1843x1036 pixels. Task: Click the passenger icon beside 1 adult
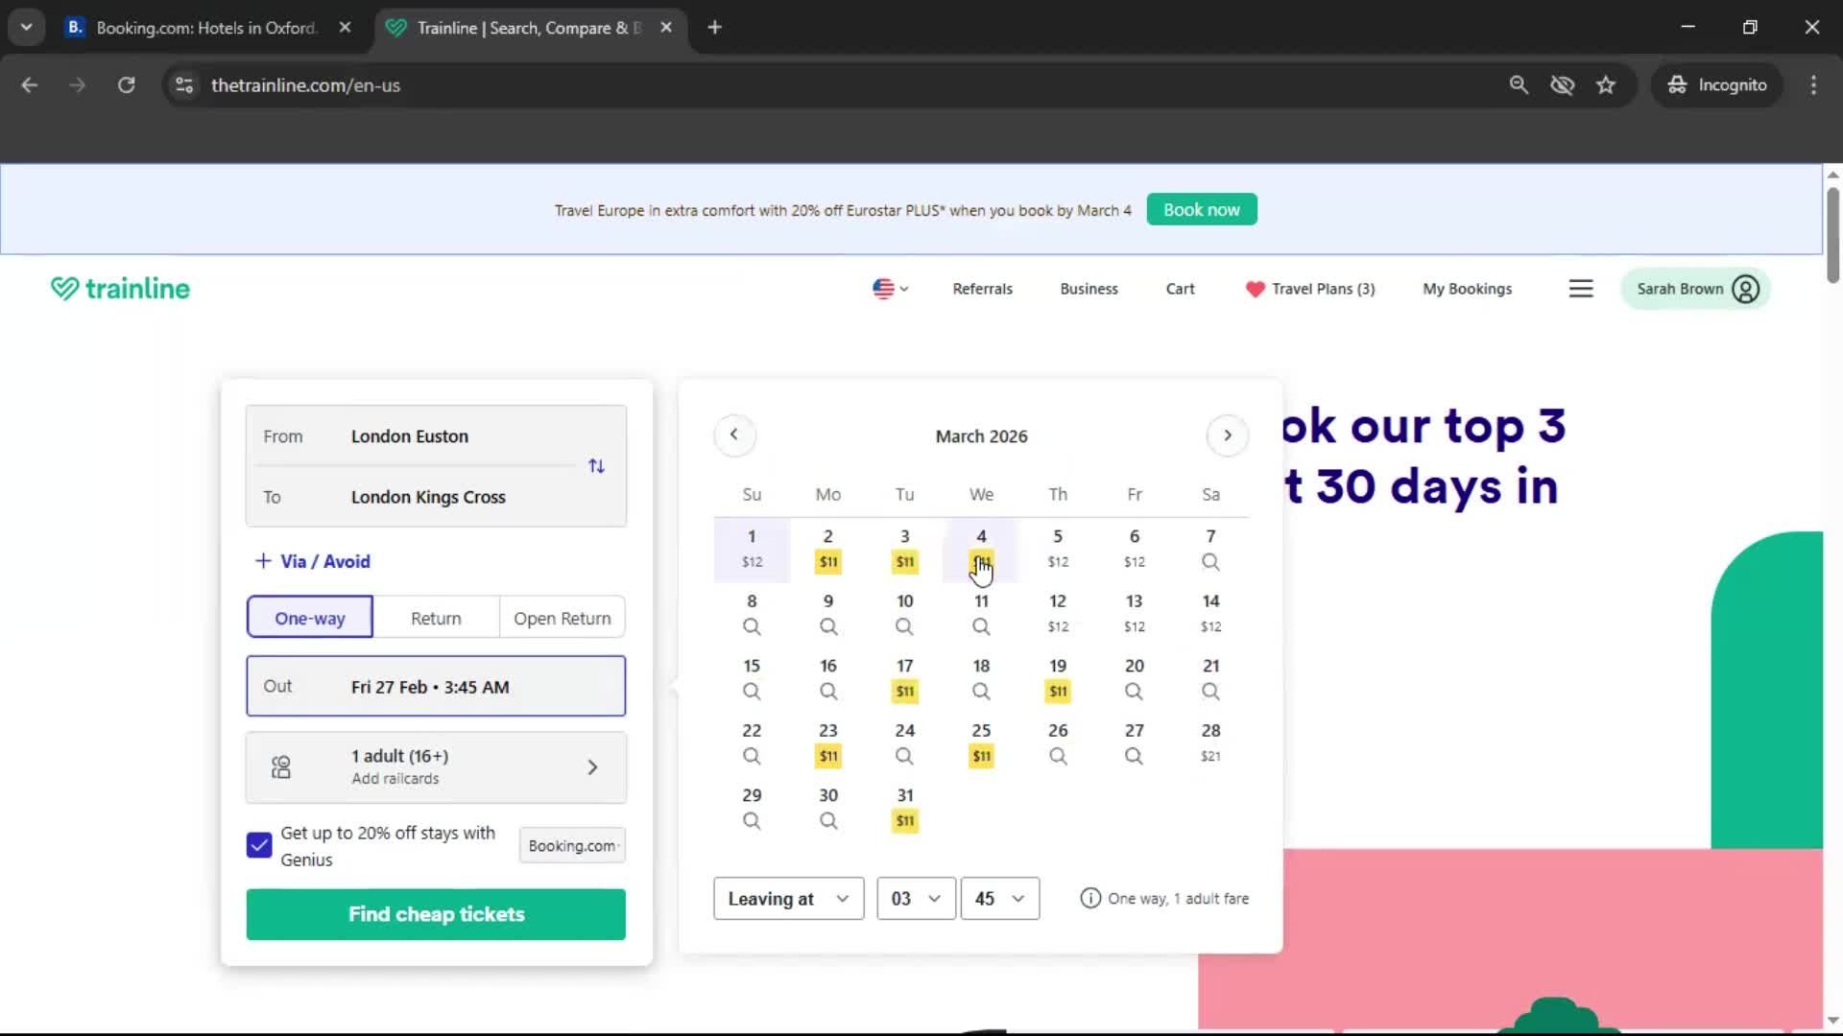click(279, 766)
